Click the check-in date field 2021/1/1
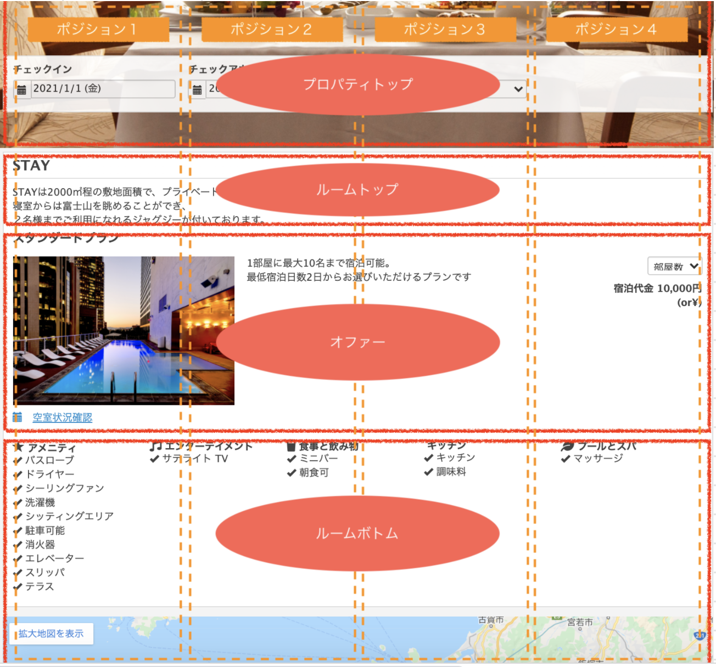Image resolution: width=716 pixels, height=667 pixels. 102,89
